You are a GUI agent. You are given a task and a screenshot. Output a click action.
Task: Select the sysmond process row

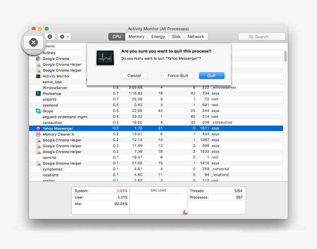click(156, 105)
